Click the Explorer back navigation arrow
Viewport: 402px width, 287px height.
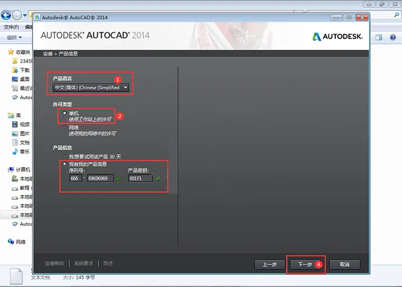click(7, 15)
